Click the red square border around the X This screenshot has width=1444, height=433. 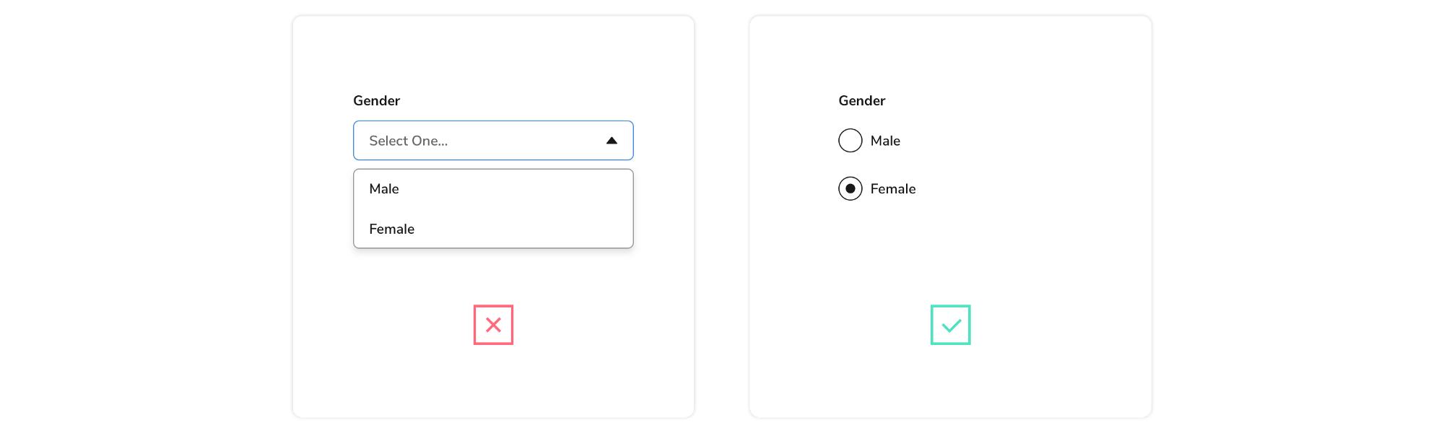(475, 325)
